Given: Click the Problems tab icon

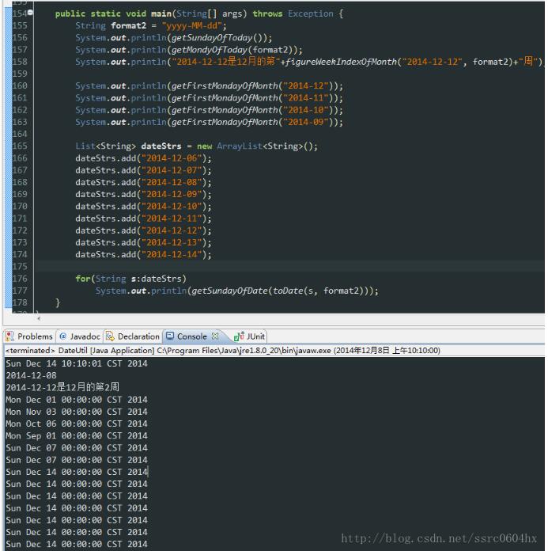Looking at the screenshot, I should click(x=9, y=336).
